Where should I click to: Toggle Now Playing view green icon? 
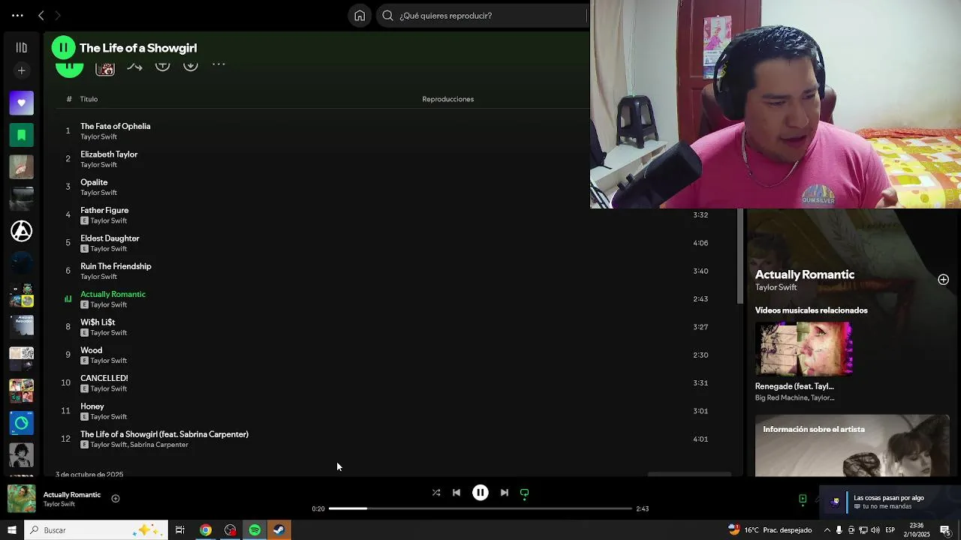pyautogui.click(x=803, y=499)
